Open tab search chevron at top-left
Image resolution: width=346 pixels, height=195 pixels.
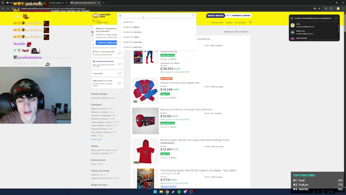coord(3,3)
